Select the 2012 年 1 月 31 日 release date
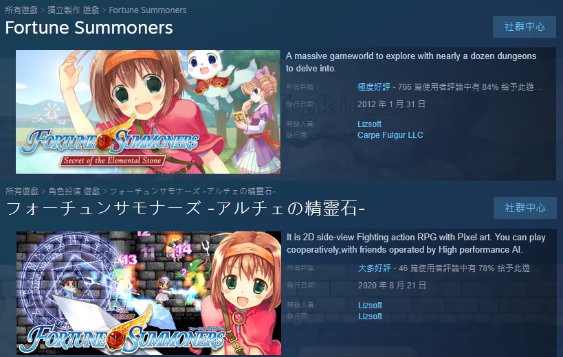Image resolution: width=563 pixels, height=357 pixels. click(391, 104)
